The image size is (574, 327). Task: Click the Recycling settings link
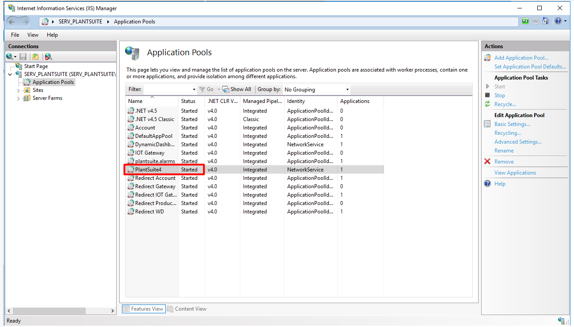508,133
